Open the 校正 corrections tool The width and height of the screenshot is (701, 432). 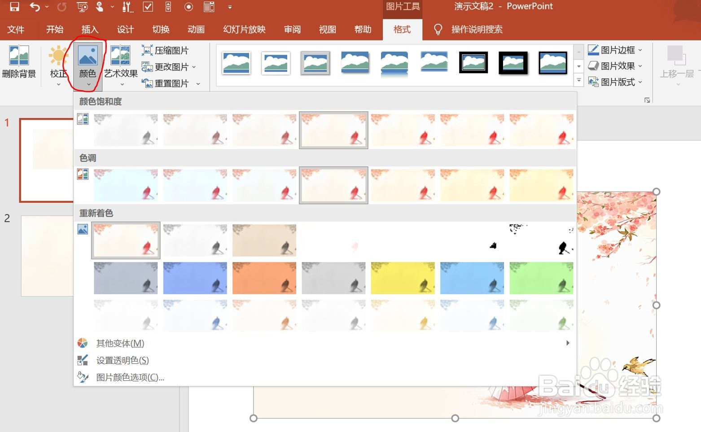tap(58, 65)
